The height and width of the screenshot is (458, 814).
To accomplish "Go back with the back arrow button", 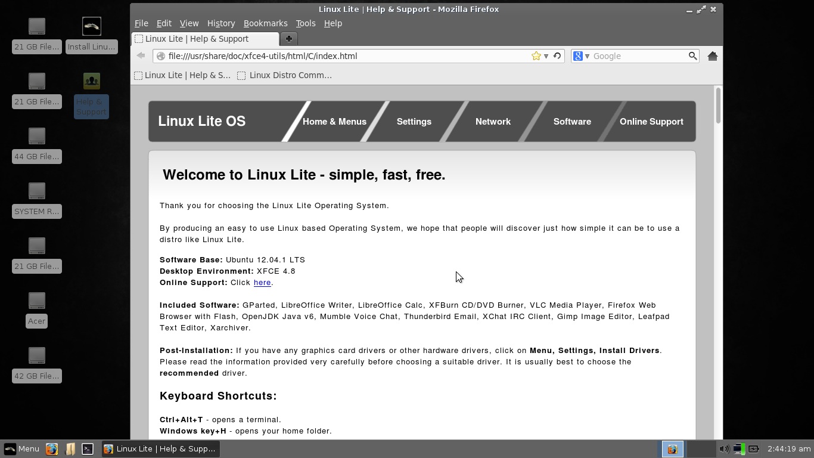I will pos(141,56).
